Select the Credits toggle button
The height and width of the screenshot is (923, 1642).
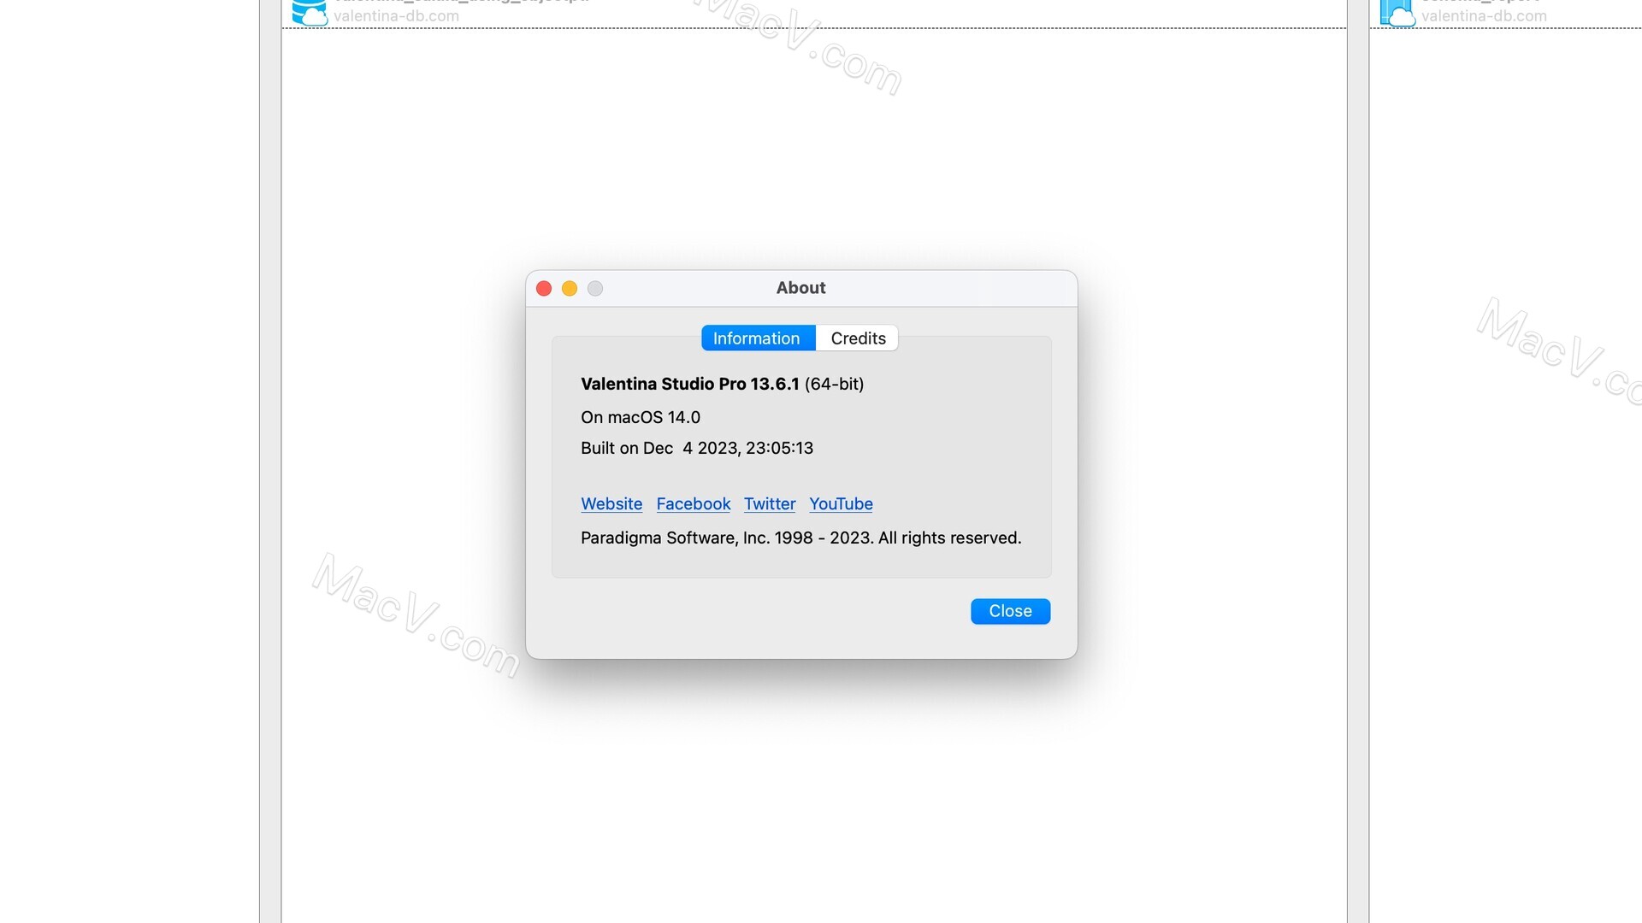click(x=857, y=338)
